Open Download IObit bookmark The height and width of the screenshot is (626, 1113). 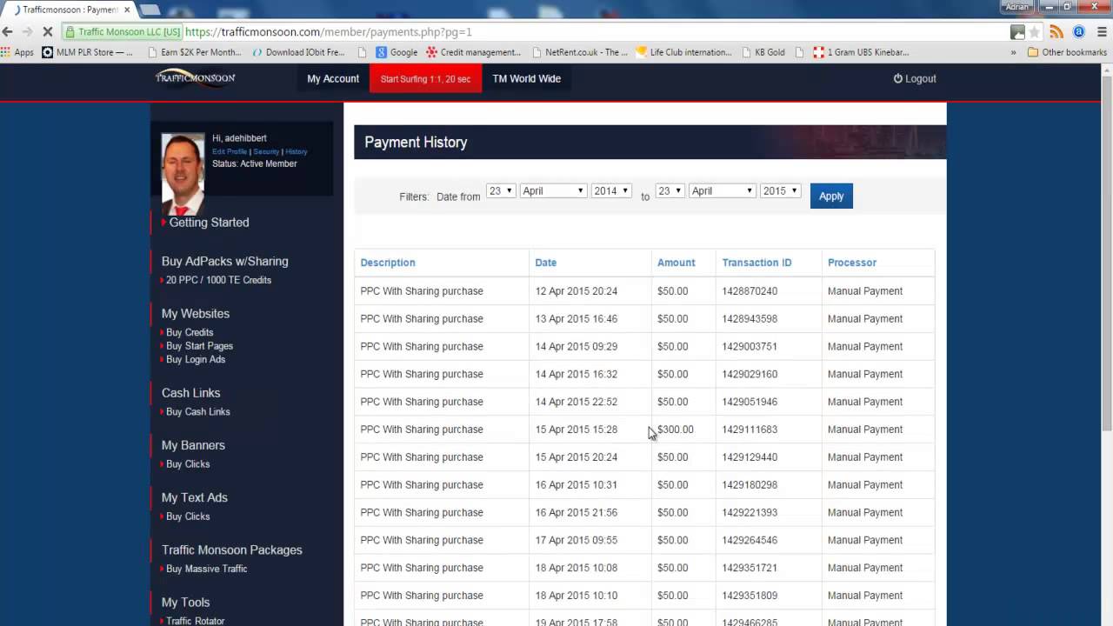298,52
